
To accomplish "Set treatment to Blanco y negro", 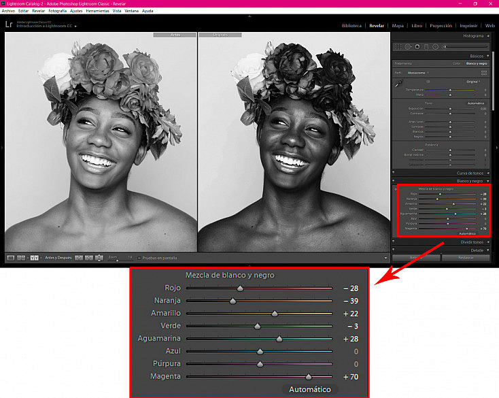I will [477, 63].
